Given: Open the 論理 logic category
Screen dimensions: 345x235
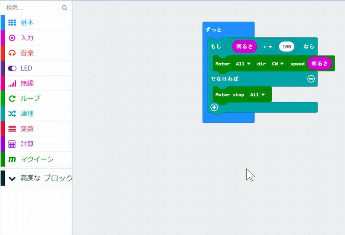Looking at the screenshot, I should 27,114.
